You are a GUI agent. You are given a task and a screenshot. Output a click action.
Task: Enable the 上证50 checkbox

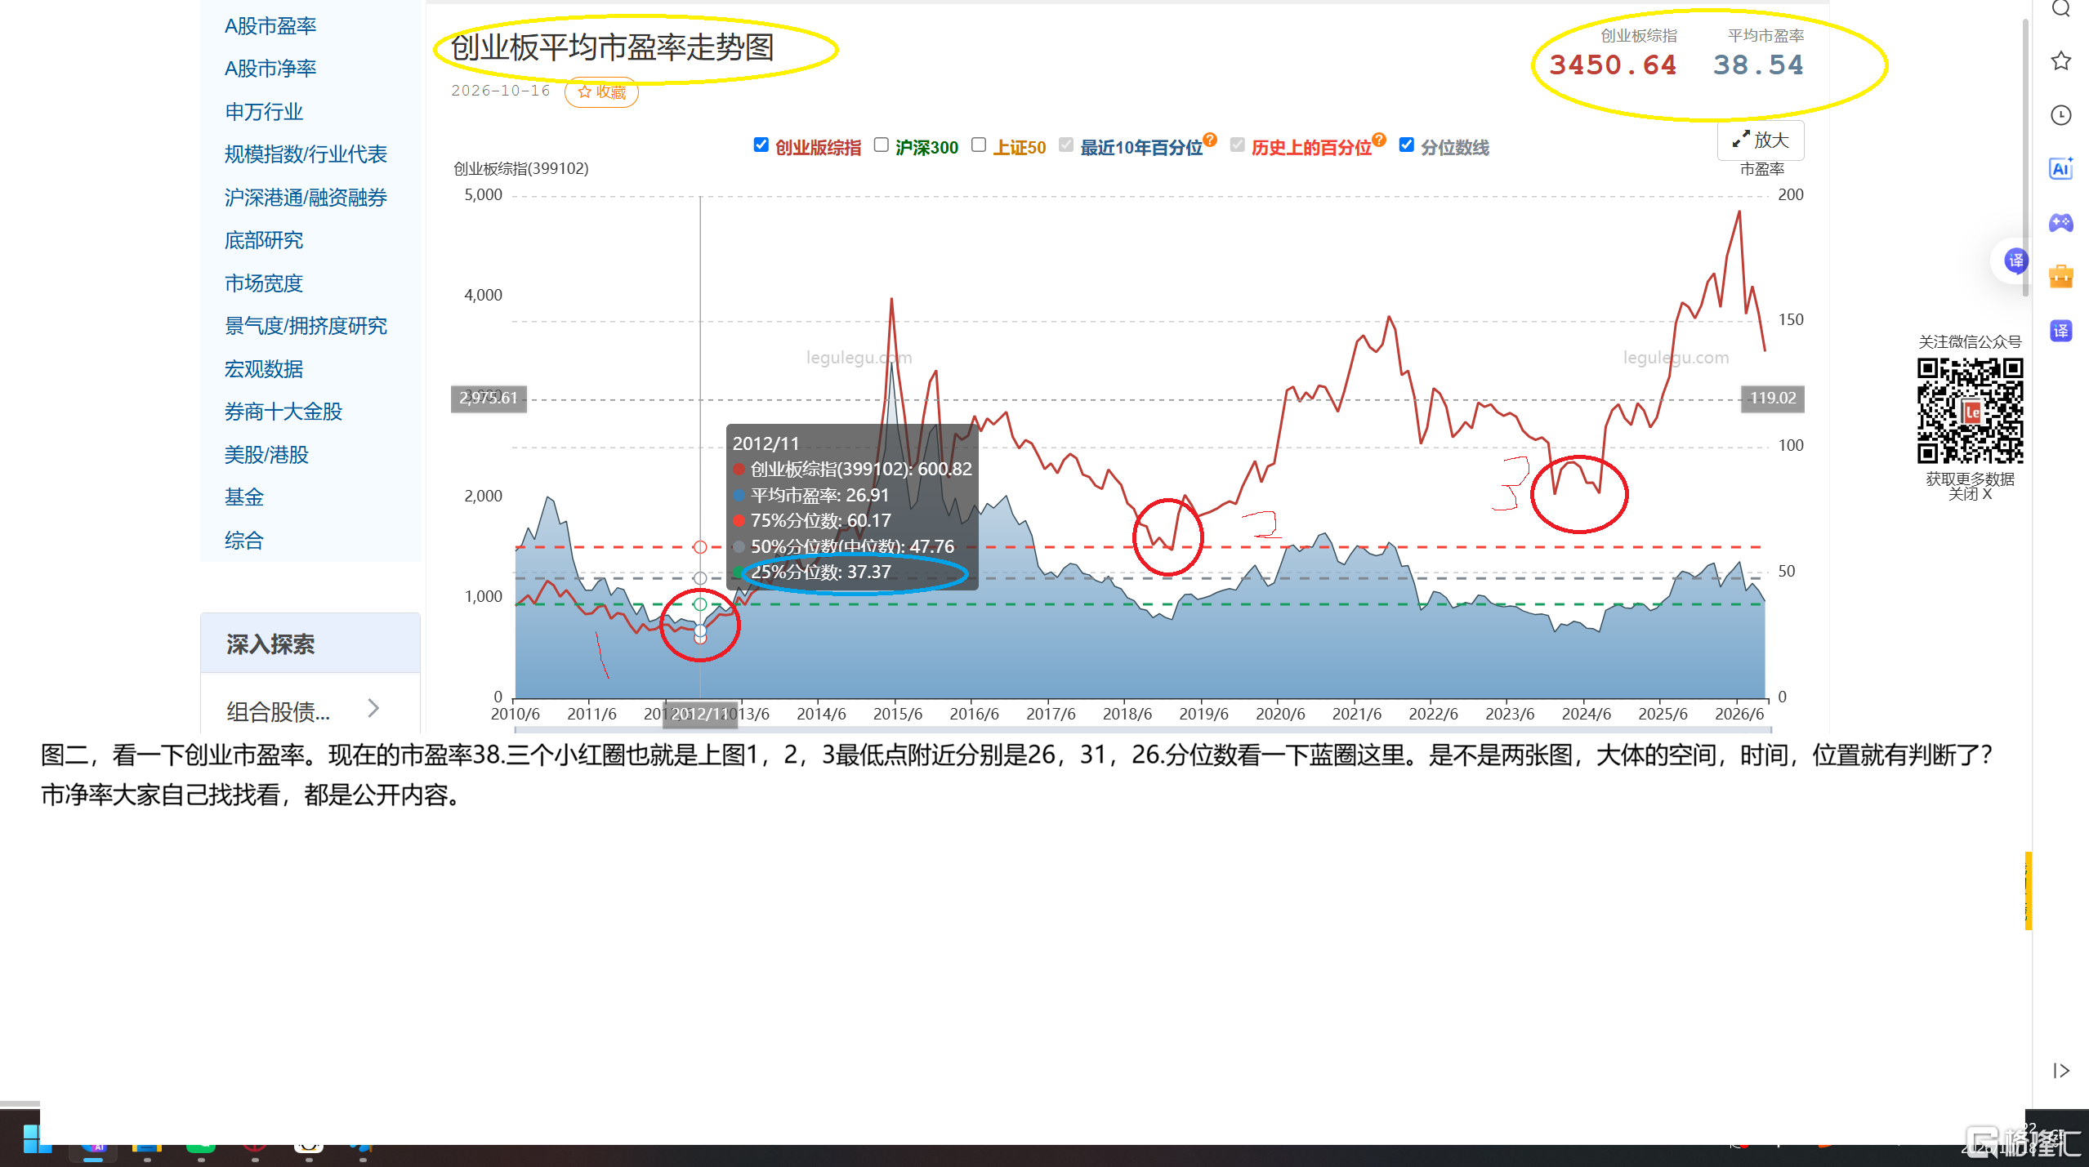pyautogui.click(x=979, y=145)
